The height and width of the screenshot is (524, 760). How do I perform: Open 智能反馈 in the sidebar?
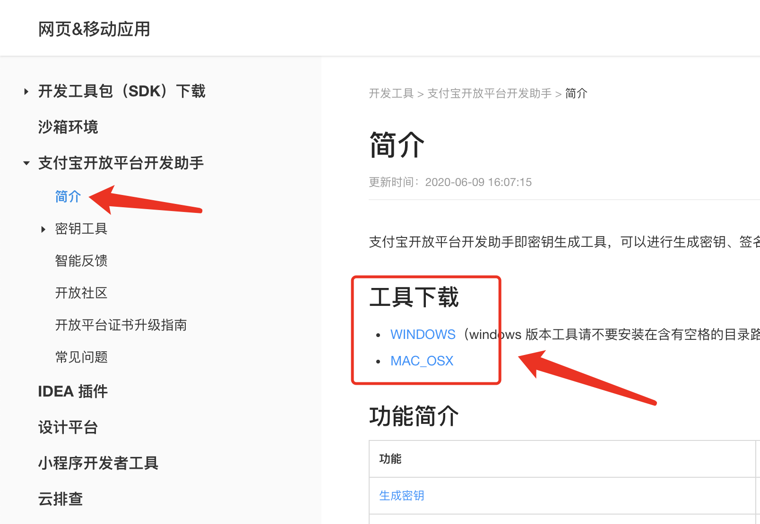pyautogui.click(x=81, y=261)
